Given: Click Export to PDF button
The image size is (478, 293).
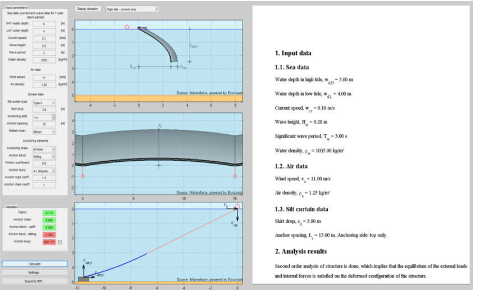Looking at the screenshot, I should (x=35, y=281).
